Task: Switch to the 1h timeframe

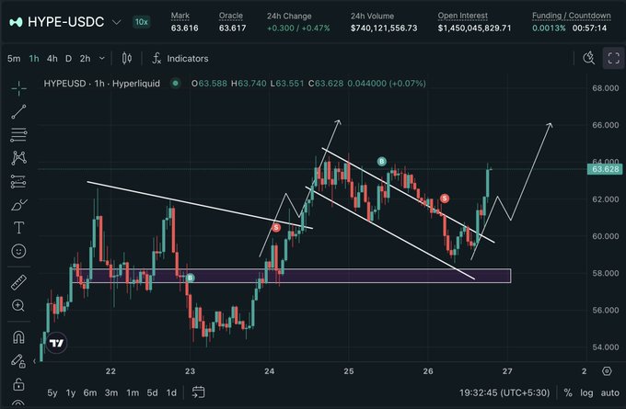Action: click(34, 59)
